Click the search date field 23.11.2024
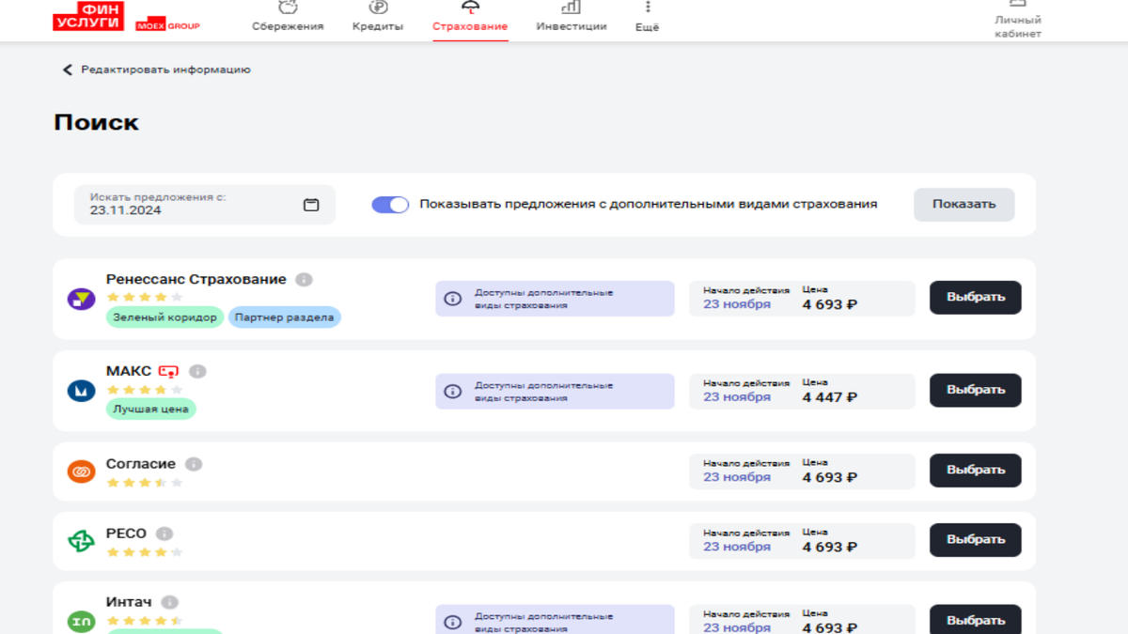 [x=205, y=205]
